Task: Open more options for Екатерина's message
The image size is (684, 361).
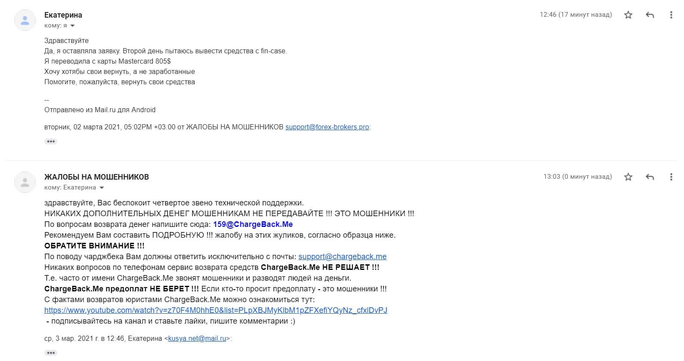Action: tap(671, 15)
